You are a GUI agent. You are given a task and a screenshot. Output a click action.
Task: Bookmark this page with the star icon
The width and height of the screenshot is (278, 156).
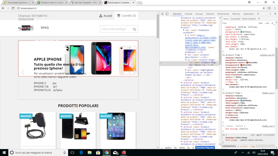coord(264,8)
